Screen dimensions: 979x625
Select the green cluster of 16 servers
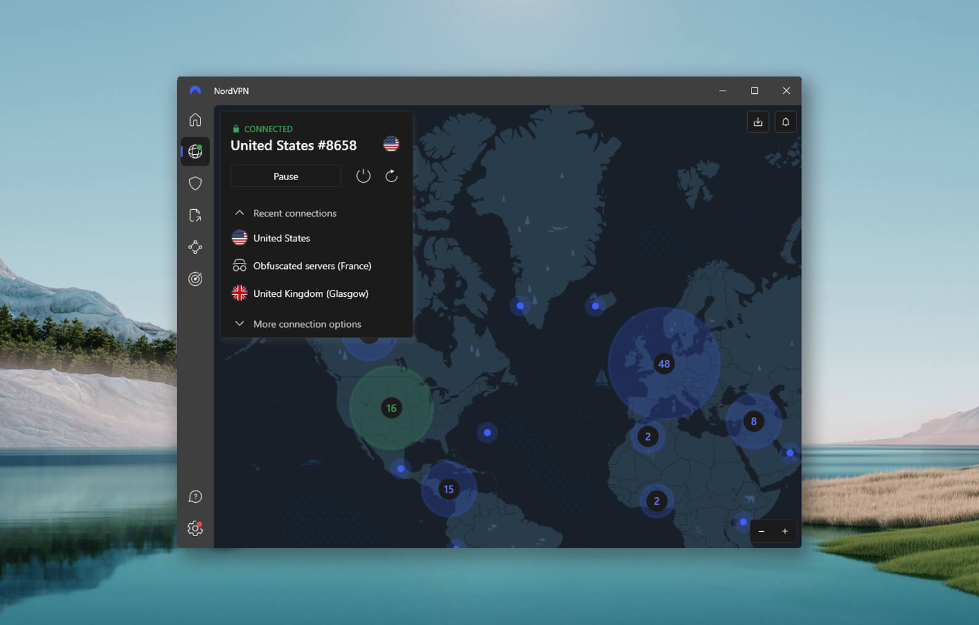coord(391,408)
